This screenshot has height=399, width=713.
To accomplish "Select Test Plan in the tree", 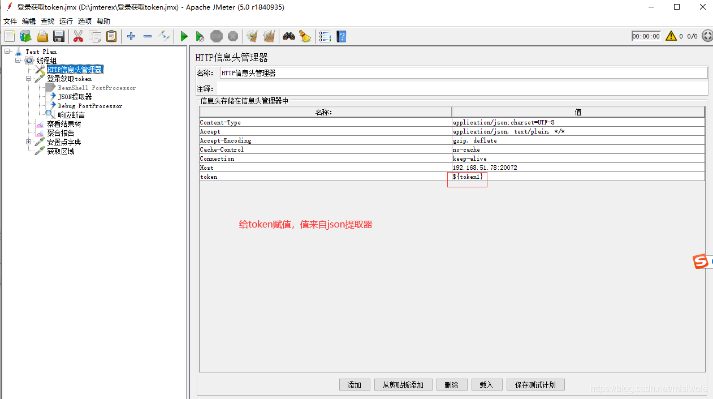I will (41, 52).
